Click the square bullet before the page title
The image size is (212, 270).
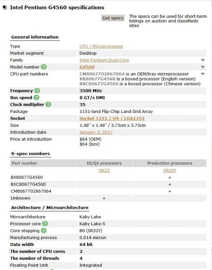[x=5, y=7]
